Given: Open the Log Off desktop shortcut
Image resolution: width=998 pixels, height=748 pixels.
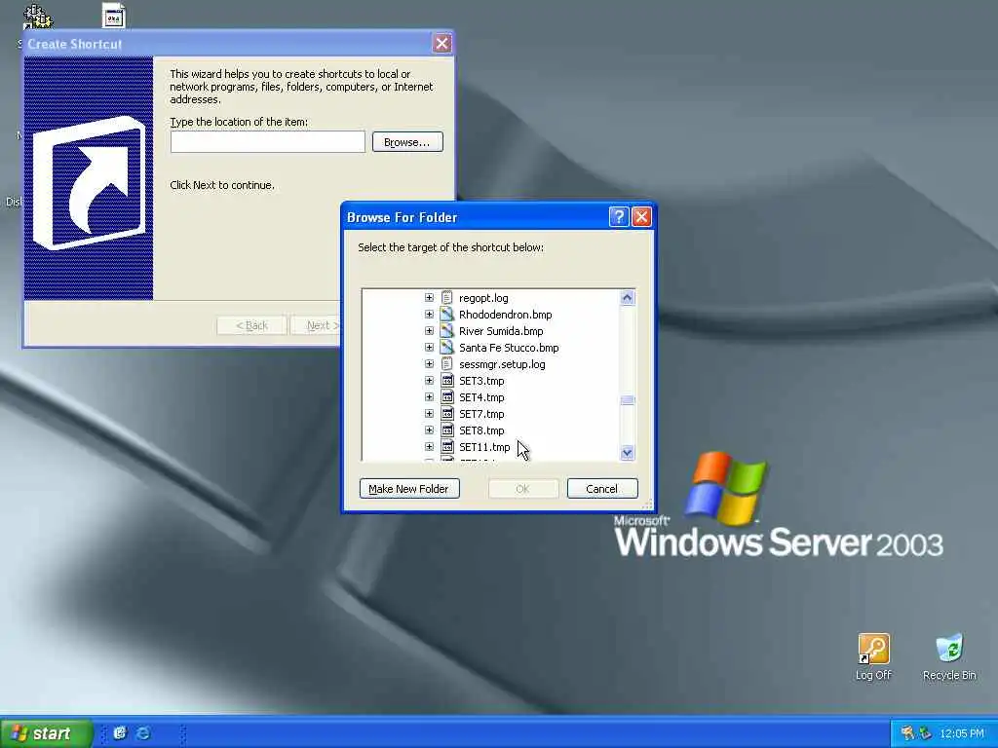Looking at the screenshot, I should [x=873, y=656].
